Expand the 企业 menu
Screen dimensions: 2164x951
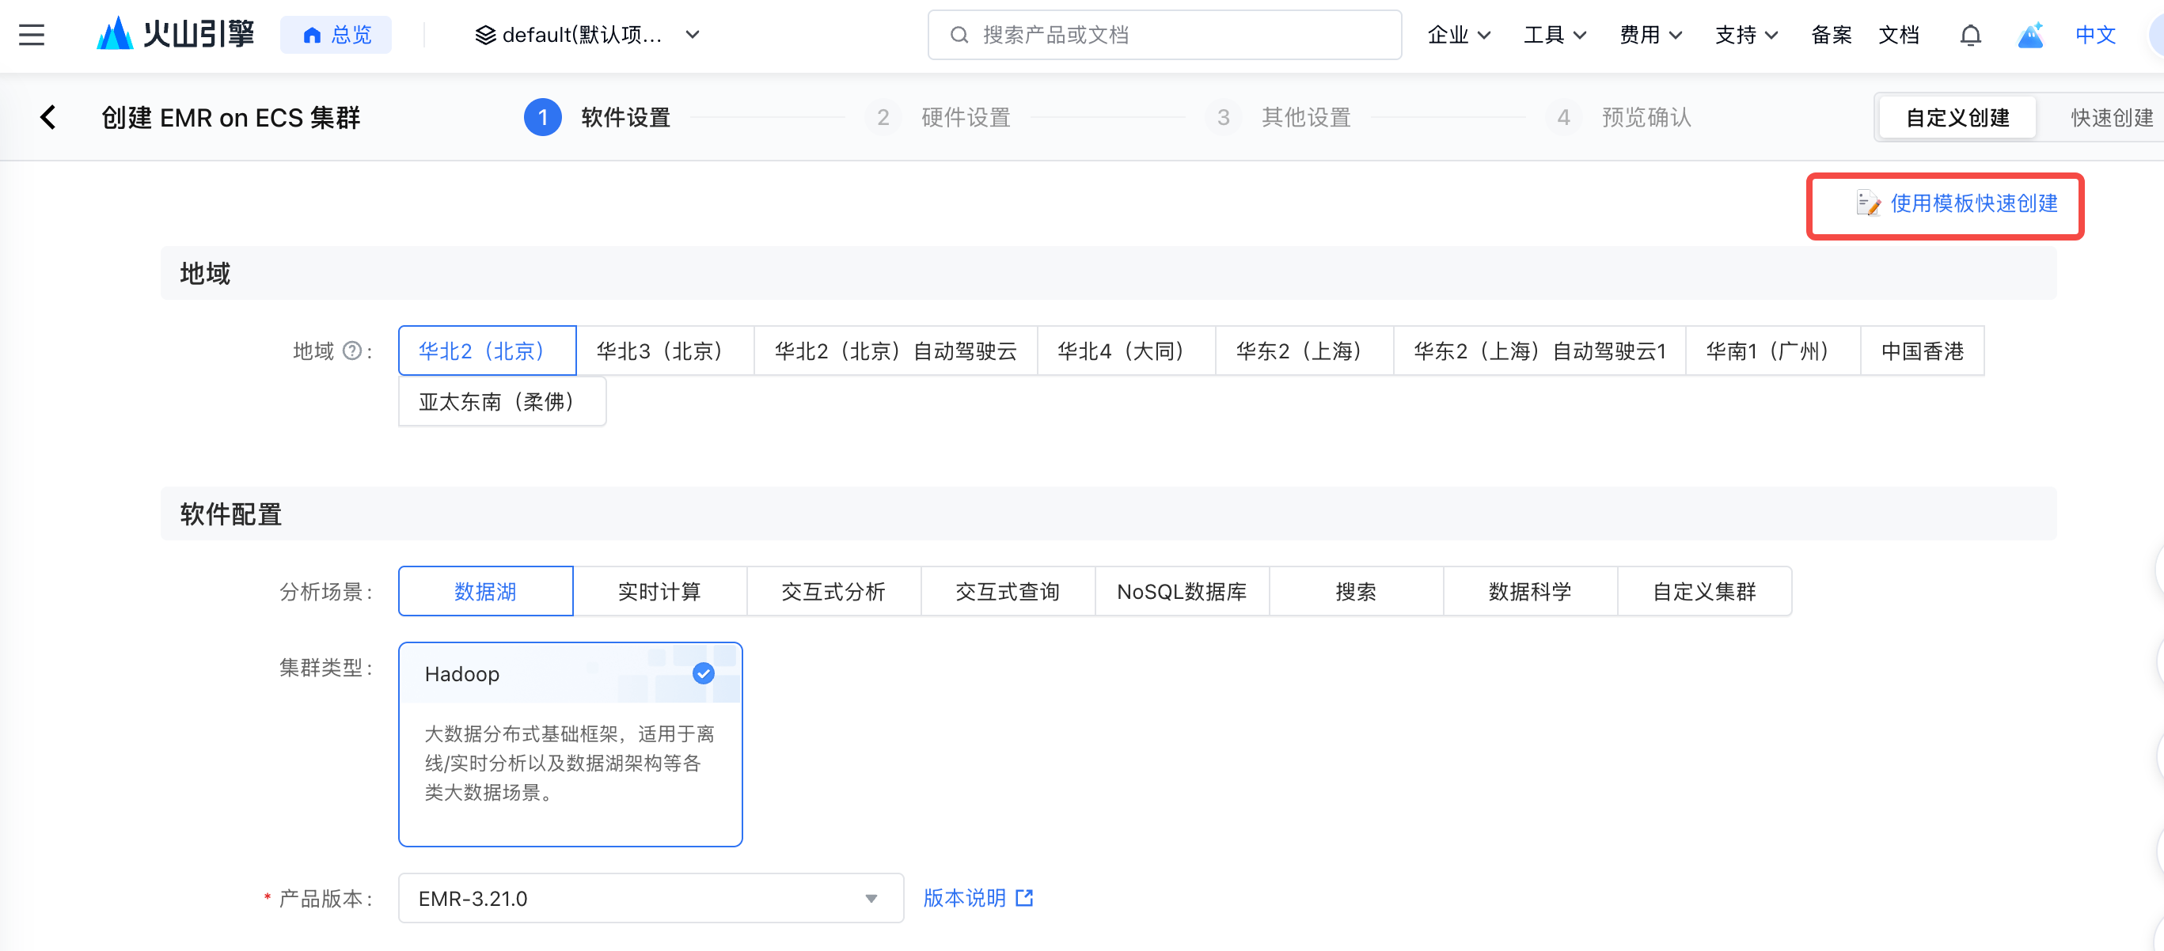(1460, 34)
